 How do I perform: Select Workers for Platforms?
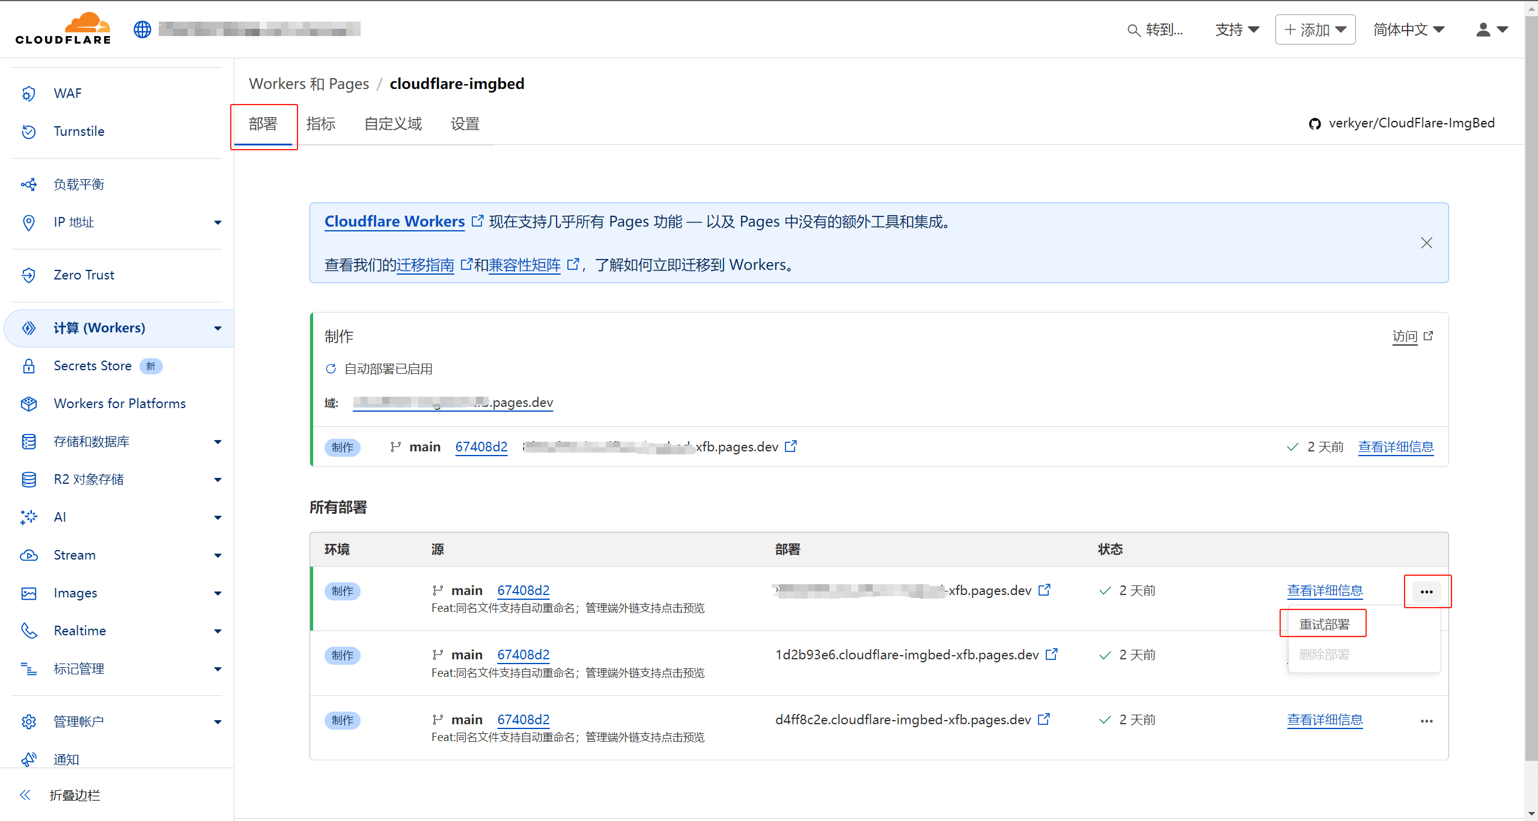pyautogui.click(x=119, y=403)
